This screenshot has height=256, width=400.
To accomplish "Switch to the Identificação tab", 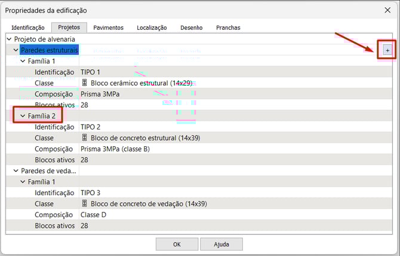I will pyautogui.click(x=28, y=27).
